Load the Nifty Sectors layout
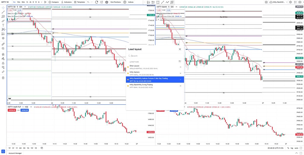The image size is (304, 155). coord(155,73)
